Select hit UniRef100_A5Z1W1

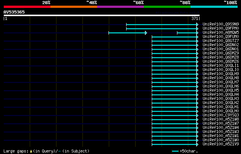tap(221, 136)
